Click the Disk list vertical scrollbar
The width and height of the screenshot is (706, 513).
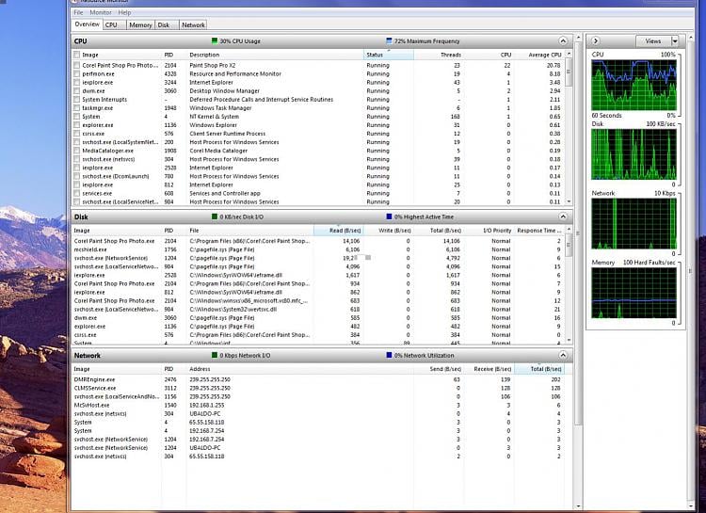(x=569, y=284)
